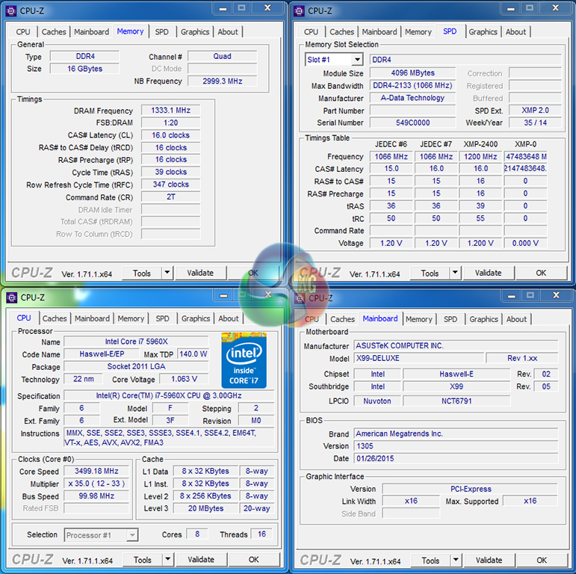Click Validate button in Mainboard window
The height and width of the screenshot is (574, 576).
[489, 560]
